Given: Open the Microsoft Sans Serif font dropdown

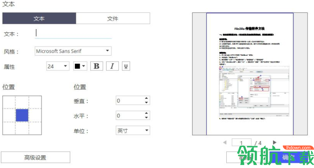Looking at the screenshot, I should [73, 51].
